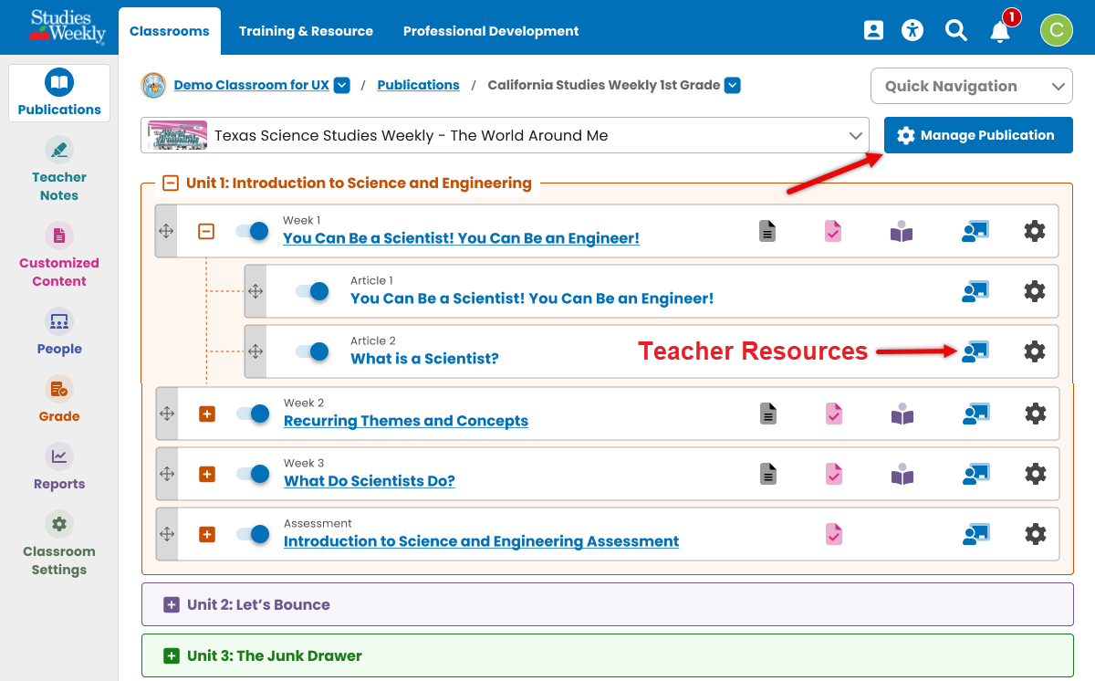Open the Publications breadcrumb link
Image resolution: width=1095 pixels, height=681 pixels.
418,85
